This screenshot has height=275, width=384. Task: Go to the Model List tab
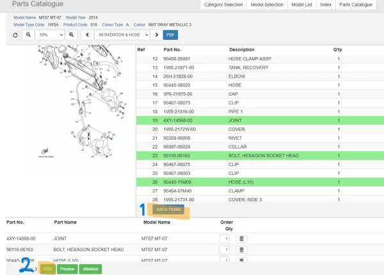point(301,4)
